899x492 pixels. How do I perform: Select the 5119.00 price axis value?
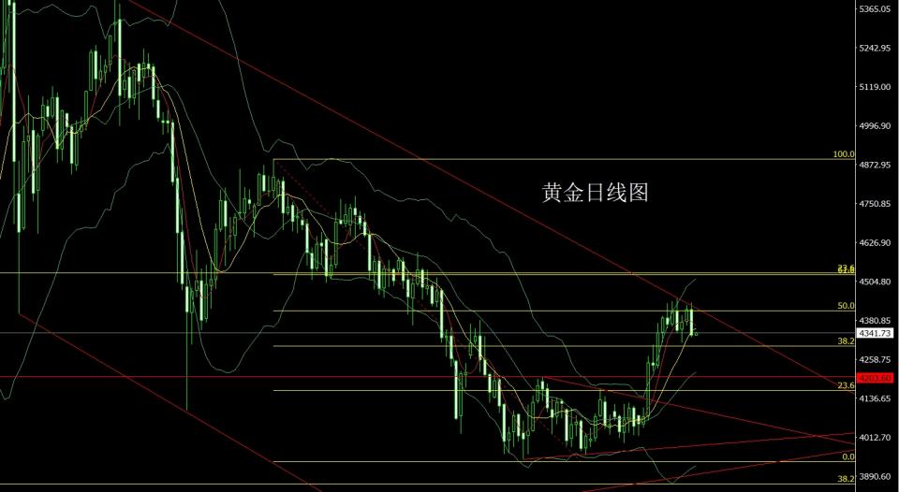click(x=875, y=87)
